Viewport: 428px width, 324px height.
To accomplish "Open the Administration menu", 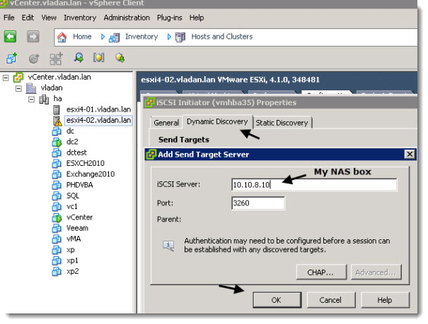I will [x=127, y=18].
